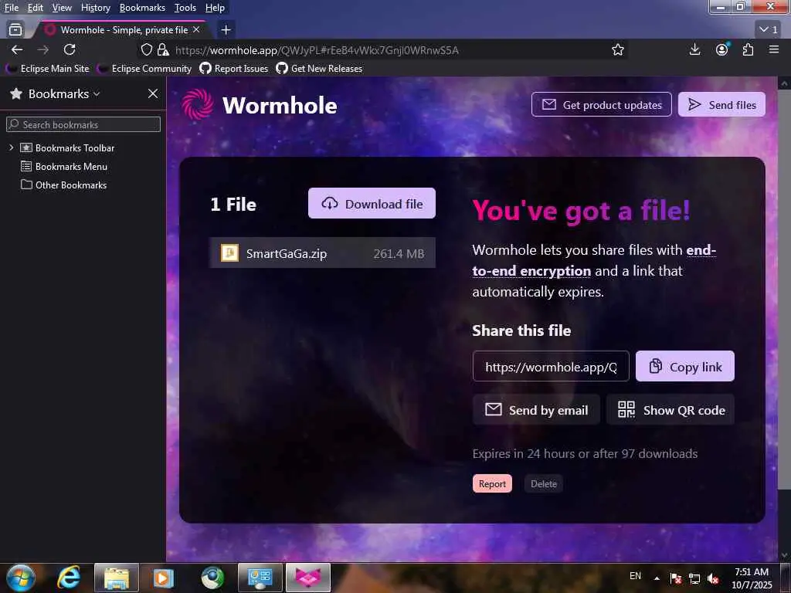
Task: Reload the current Wormhole page
Action: pos(70,49)
